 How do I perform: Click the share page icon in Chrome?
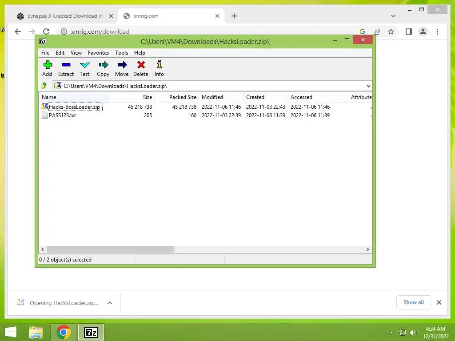pos(377,32)
